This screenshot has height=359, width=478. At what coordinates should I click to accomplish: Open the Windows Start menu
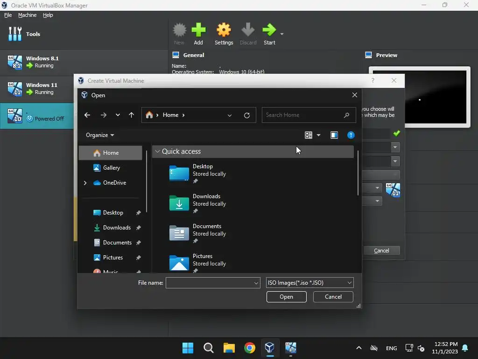[188, 348]
